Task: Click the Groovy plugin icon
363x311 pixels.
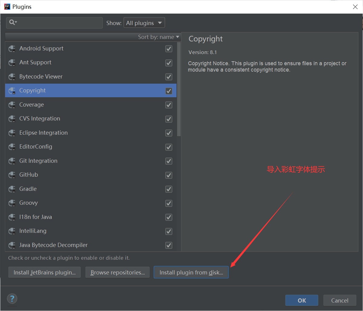Action: (12, 203)
